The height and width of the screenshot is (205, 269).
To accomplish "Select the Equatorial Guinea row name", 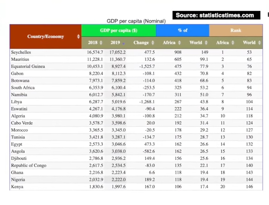I will [28, 66].
